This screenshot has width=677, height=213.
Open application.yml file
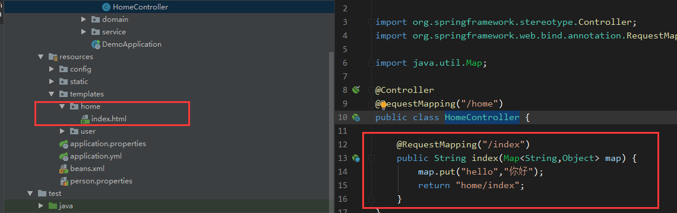96,156
